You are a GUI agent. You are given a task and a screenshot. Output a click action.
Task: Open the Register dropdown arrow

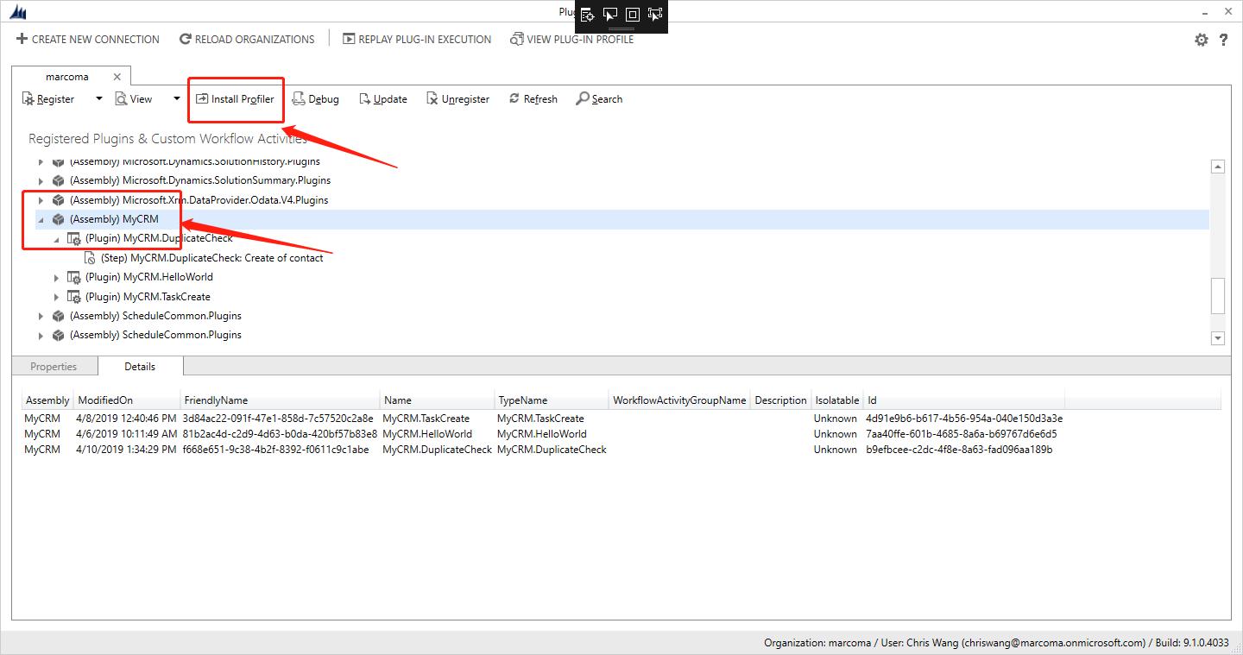(98, 99)
